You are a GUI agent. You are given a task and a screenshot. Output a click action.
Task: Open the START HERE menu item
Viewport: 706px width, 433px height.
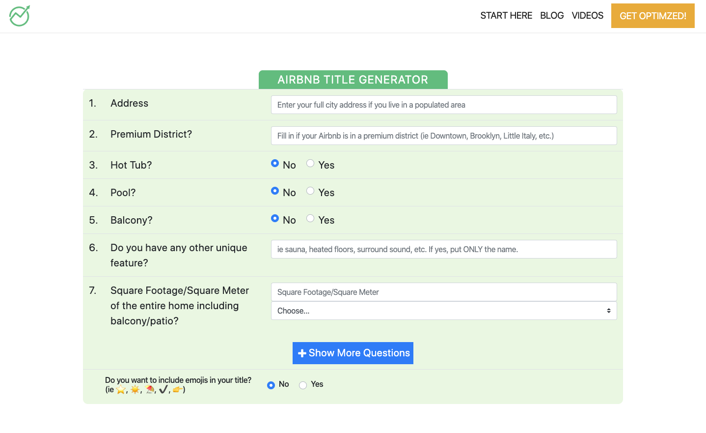[506, 15]
